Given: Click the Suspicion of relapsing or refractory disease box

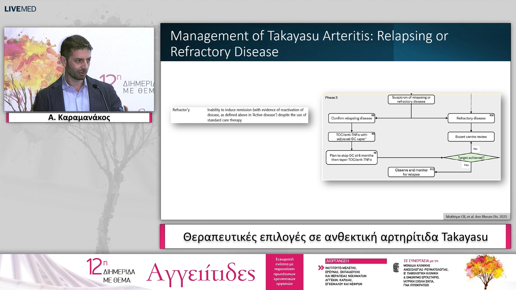Looking at the screenshot, I should pyautogui.click(x=411, y=99).
